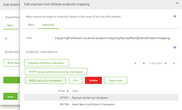The height and width of the screenshot is (110, 182).
Task: Add HTTP request address extracting interceptor
Action: pyautogui.click(x=56, y=72)
